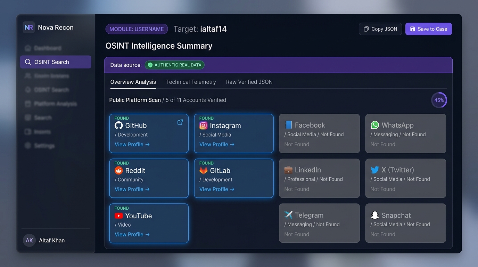Viewport: 478px width, 267px height.
Task: Click the WhatsApp platform name
Action: (398, 125)
